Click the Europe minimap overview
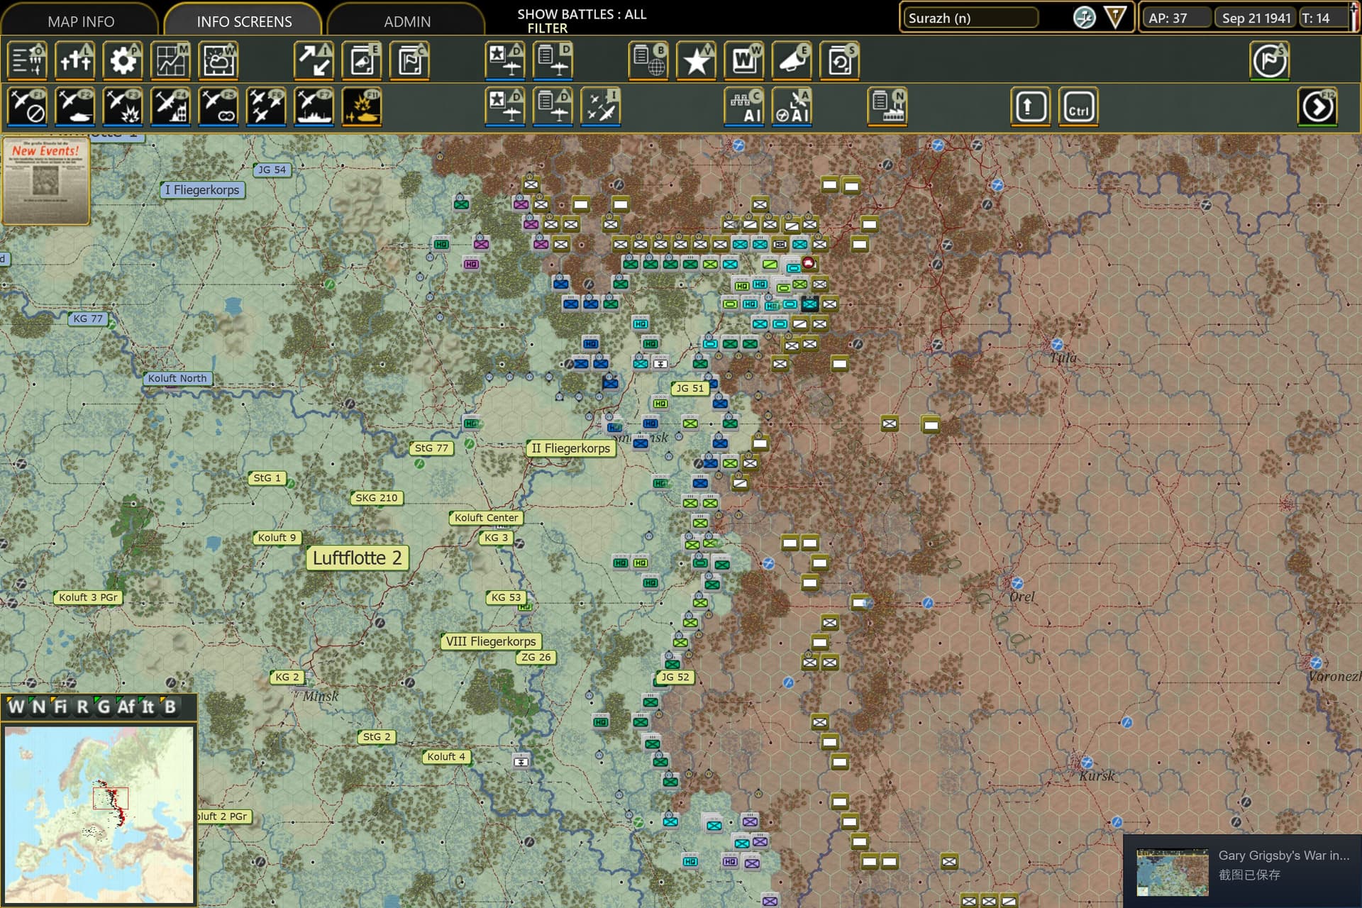This screenshot has height=908, width=1362. pos(99,814)
